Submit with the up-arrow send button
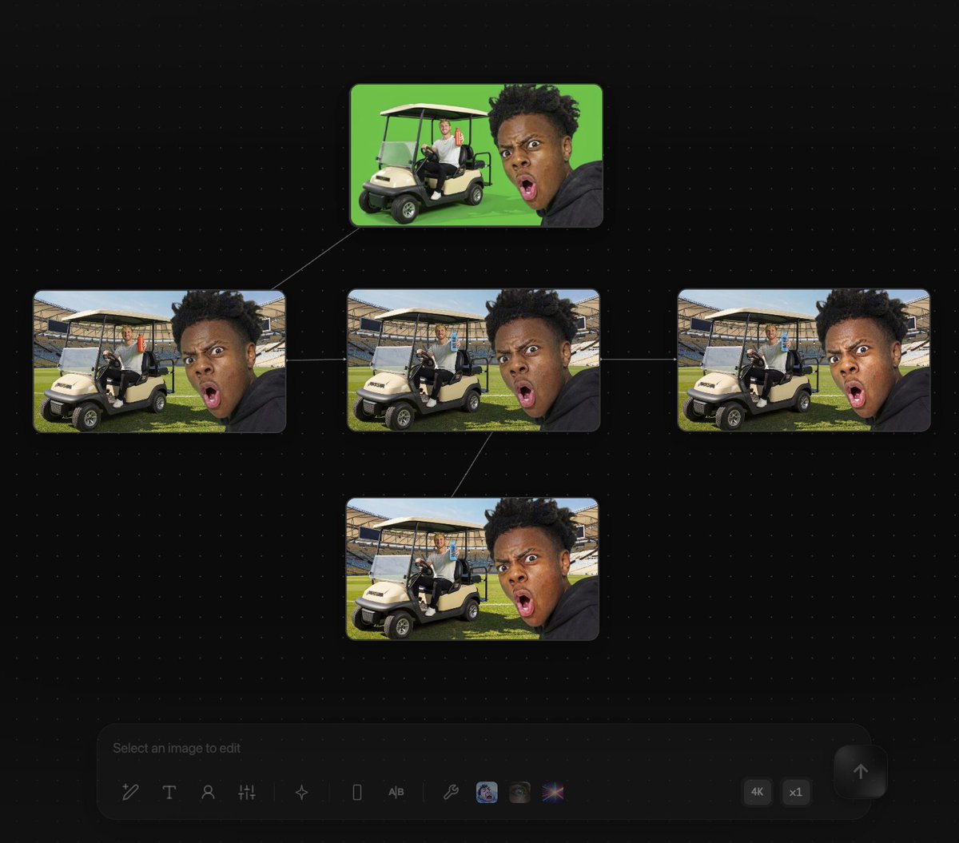Viewport: 959px width, 843px height. point(861,771)
